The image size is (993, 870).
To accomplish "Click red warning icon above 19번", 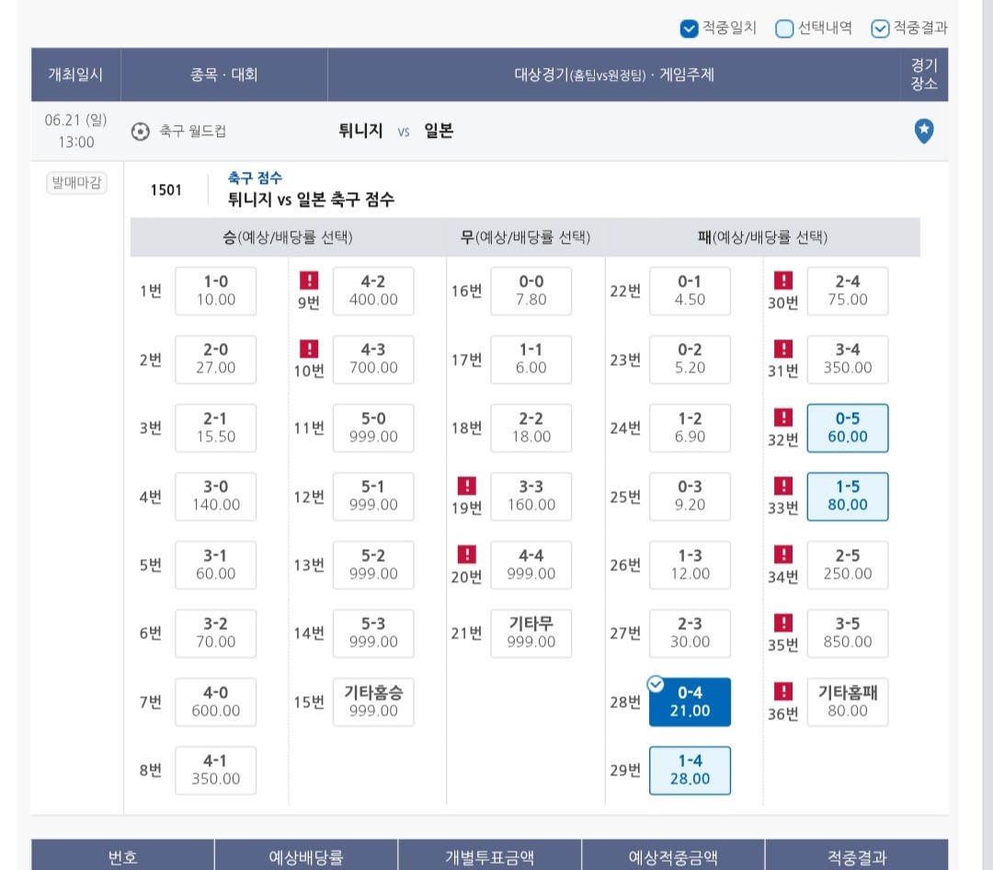I will [x=467, y=486].
